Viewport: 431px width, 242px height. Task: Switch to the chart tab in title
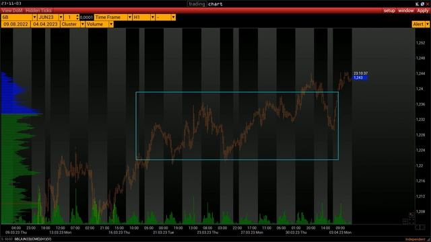tap(215, 4)
